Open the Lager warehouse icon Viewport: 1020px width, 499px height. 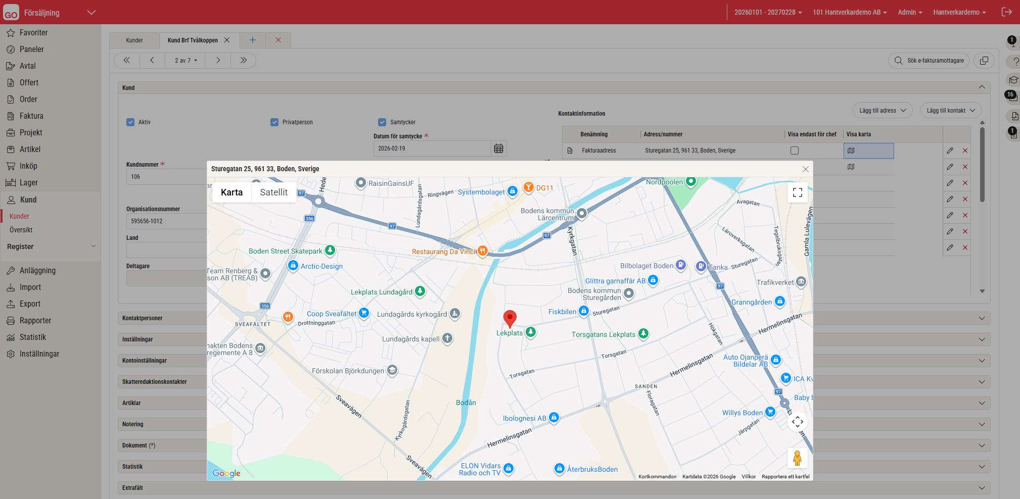[11, 183]
